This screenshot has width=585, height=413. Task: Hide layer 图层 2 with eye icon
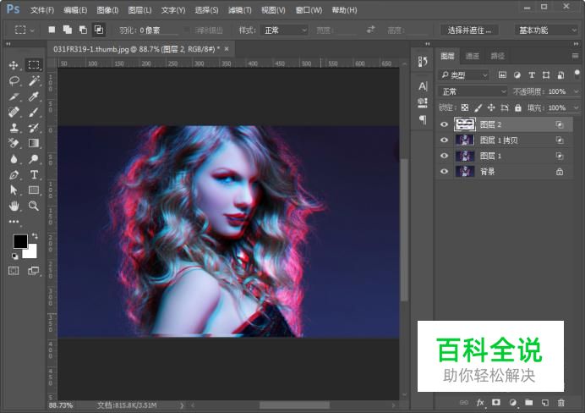pos(444,124)
